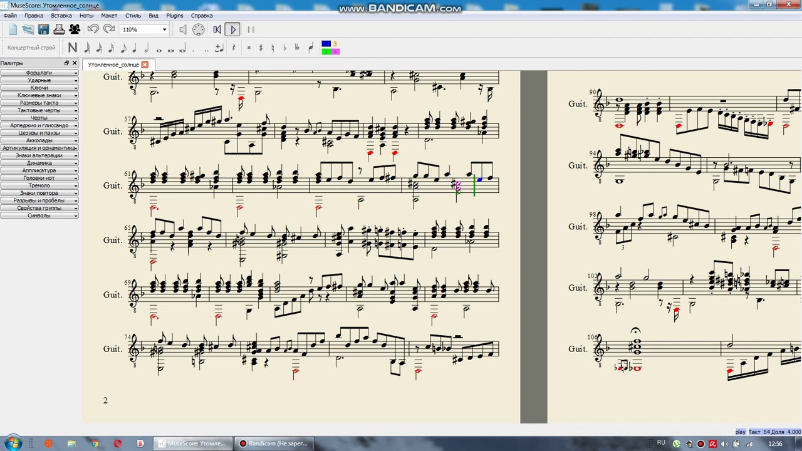Expand the Ударные palette
This screenshot has width=802, height=451.
pyautogui.click(x=39, y=80)
